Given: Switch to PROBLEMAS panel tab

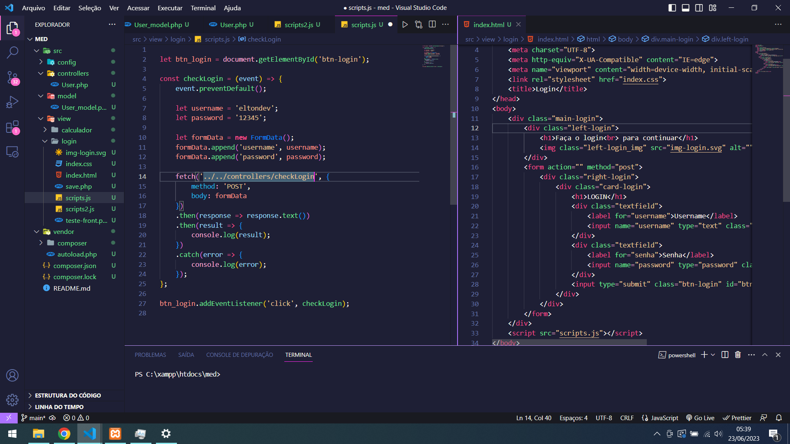Looking at the screenshot, I should pyautogui.click(x=150, y=355).
